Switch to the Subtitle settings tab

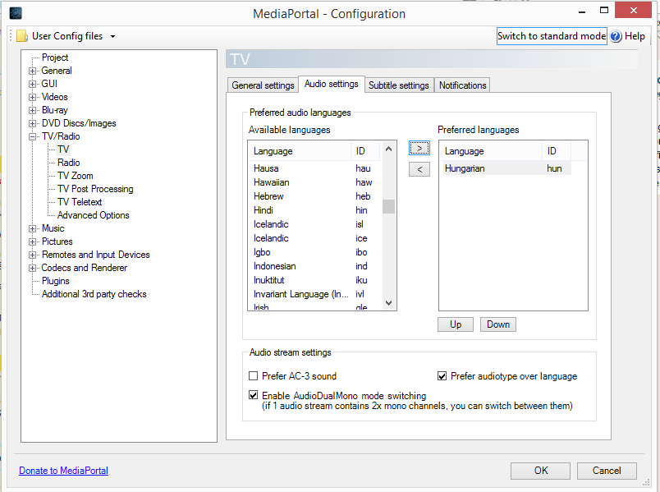[399, 85]
